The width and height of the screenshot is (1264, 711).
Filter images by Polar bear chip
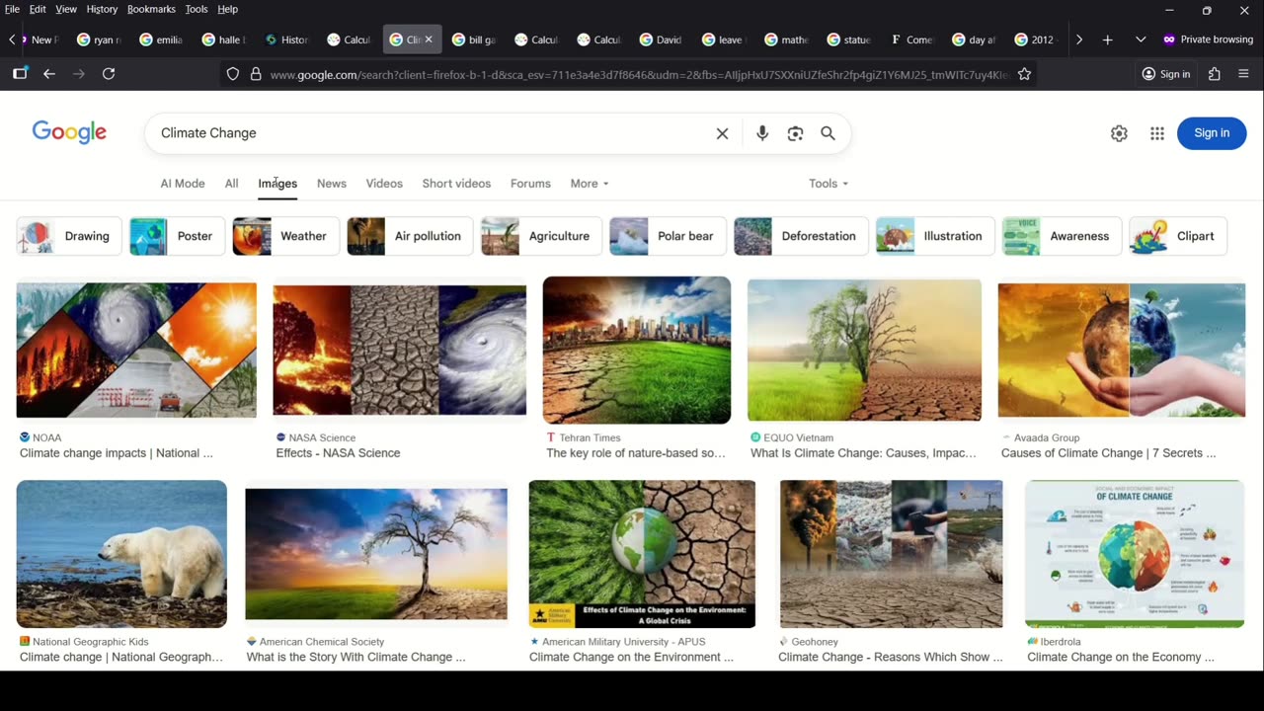(x=668, y=236)
